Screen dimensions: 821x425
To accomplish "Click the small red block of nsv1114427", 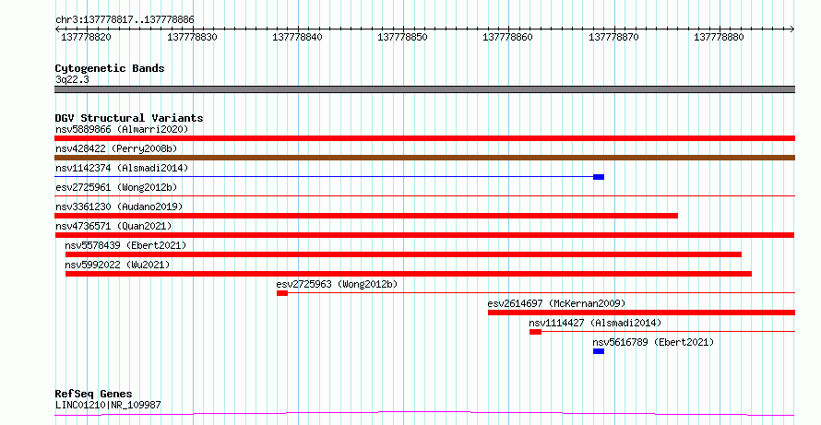I will 535,332.
